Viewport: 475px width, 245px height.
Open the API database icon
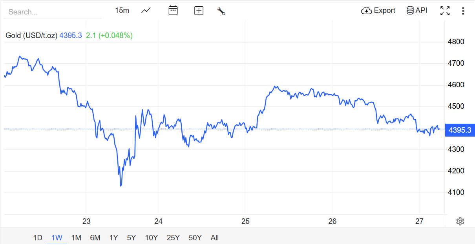(410, 11)
